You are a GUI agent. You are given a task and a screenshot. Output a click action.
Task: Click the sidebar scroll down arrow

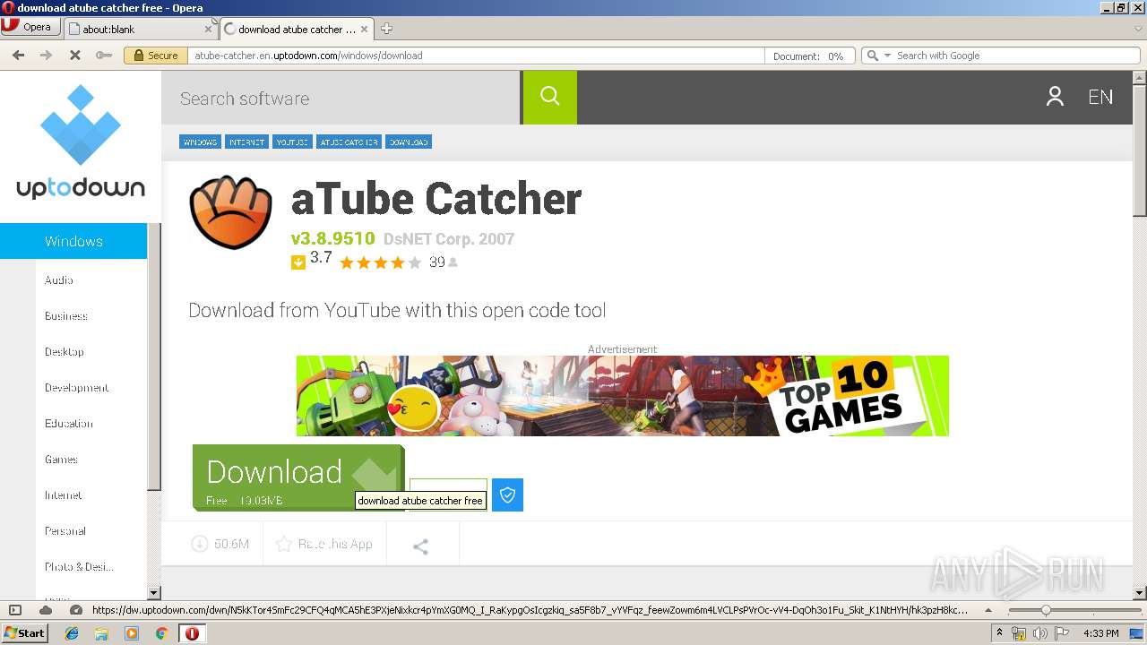pyautogui.click(x=153, y=592)
